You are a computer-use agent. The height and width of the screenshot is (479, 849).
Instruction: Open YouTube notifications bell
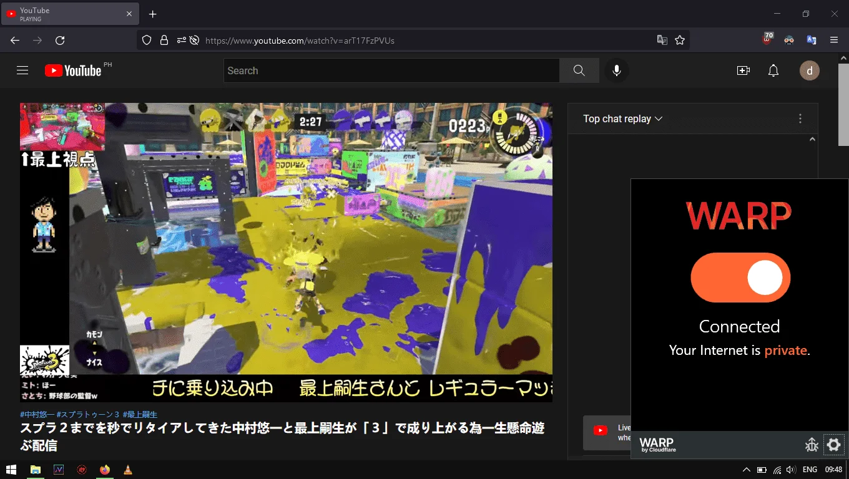click(x=773, y=70)
